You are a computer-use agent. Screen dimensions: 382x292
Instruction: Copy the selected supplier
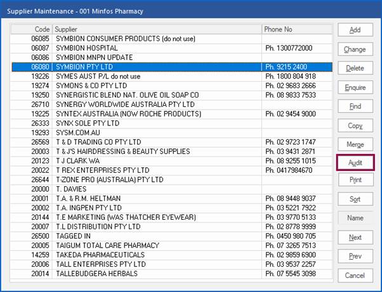pos(355,125)
